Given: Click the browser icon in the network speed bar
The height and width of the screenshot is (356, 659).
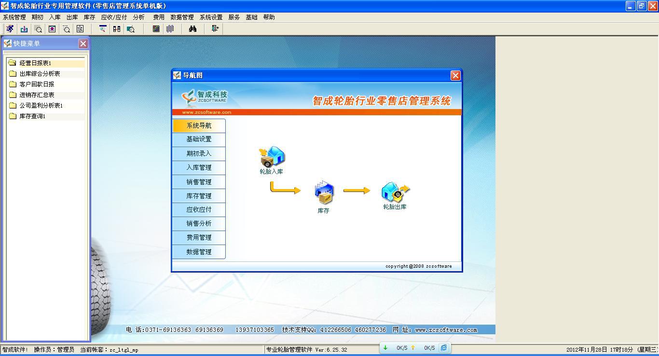Looking at the screenshot, I should click(444, 348).
